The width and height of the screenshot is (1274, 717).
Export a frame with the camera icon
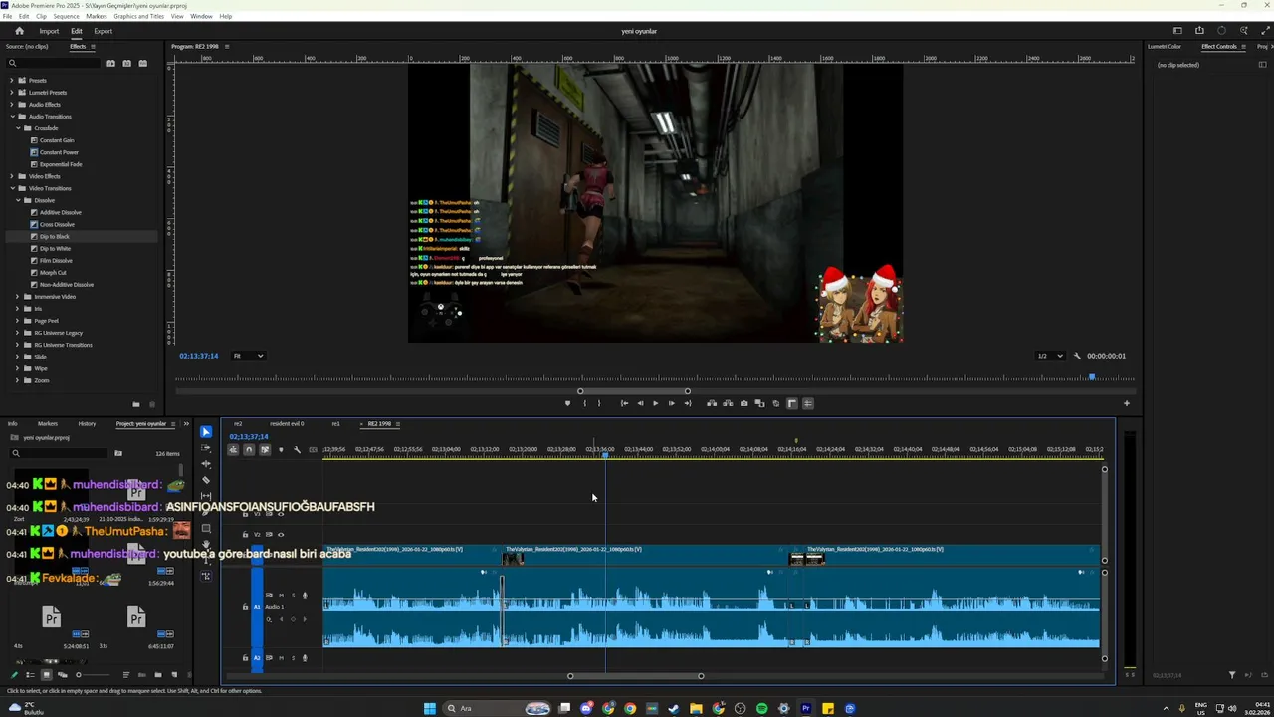coord(743,403)
